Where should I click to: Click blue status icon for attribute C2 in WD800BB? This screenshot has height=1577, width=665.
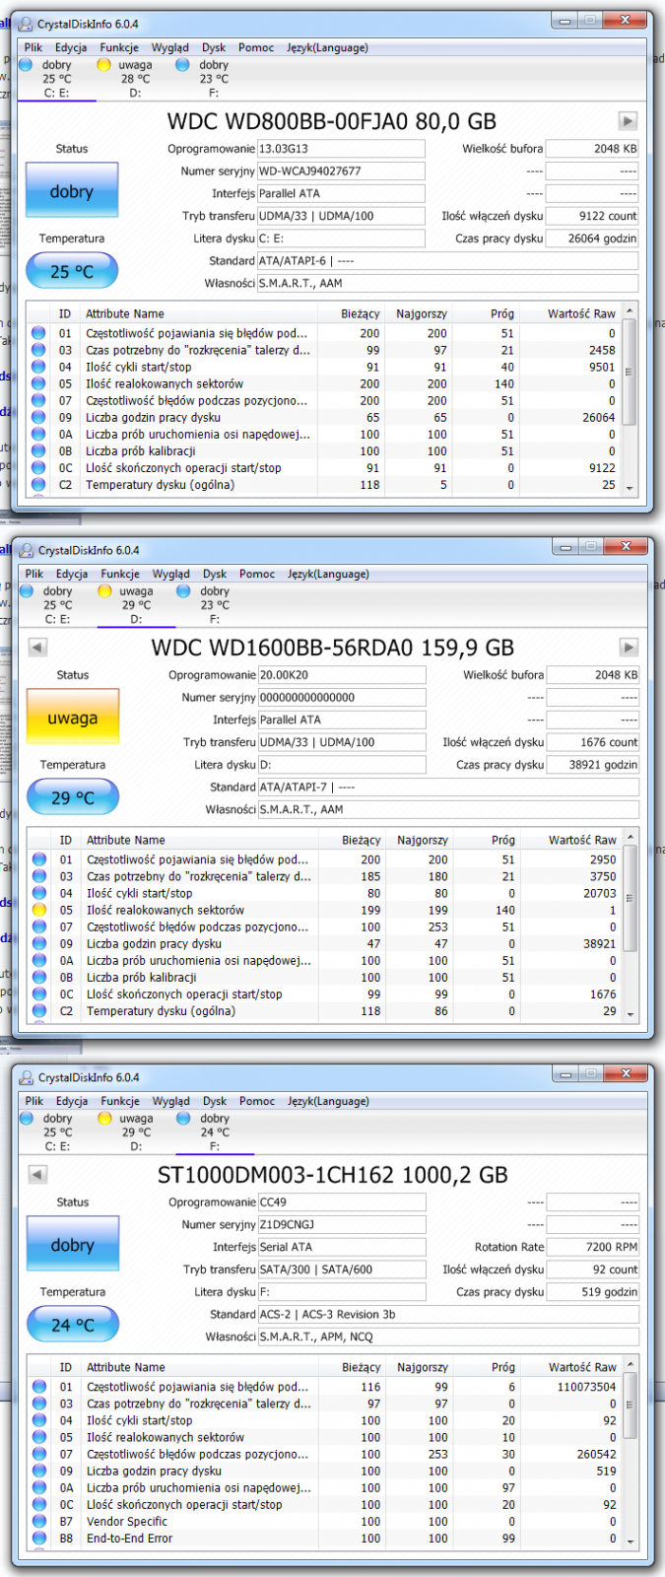[x=38, y=485]
